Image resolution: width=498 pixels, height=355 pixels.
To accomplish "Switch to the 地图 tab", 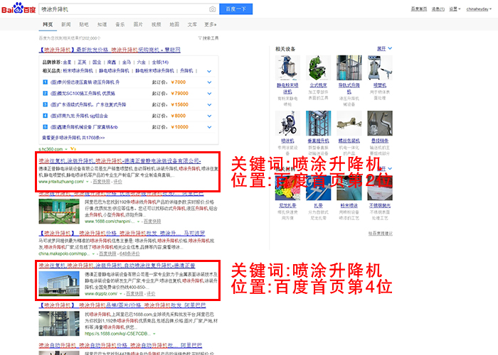I will pos(174,24).
